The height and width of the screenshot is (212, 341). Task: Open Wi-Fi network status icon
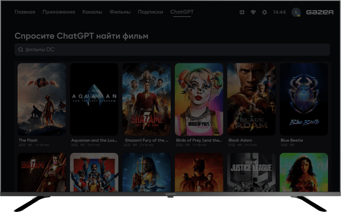coord(253,12)
